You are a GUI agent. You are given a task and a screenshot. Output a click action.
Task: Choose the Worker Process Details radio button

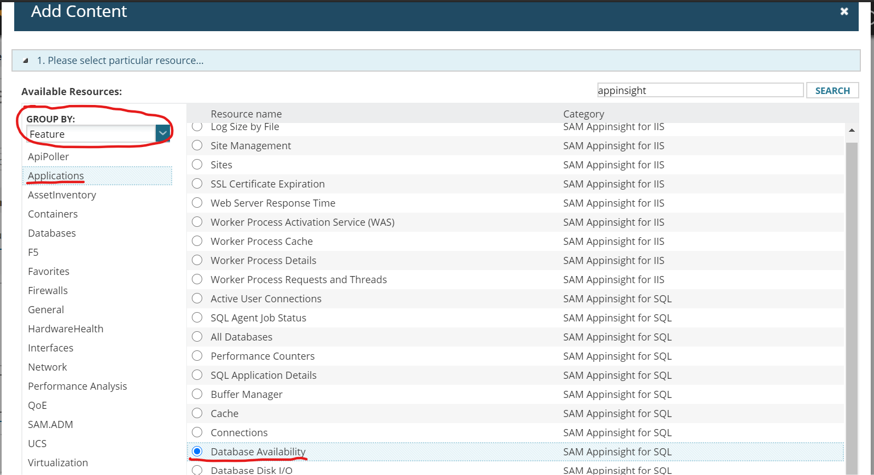click(197, 260)
